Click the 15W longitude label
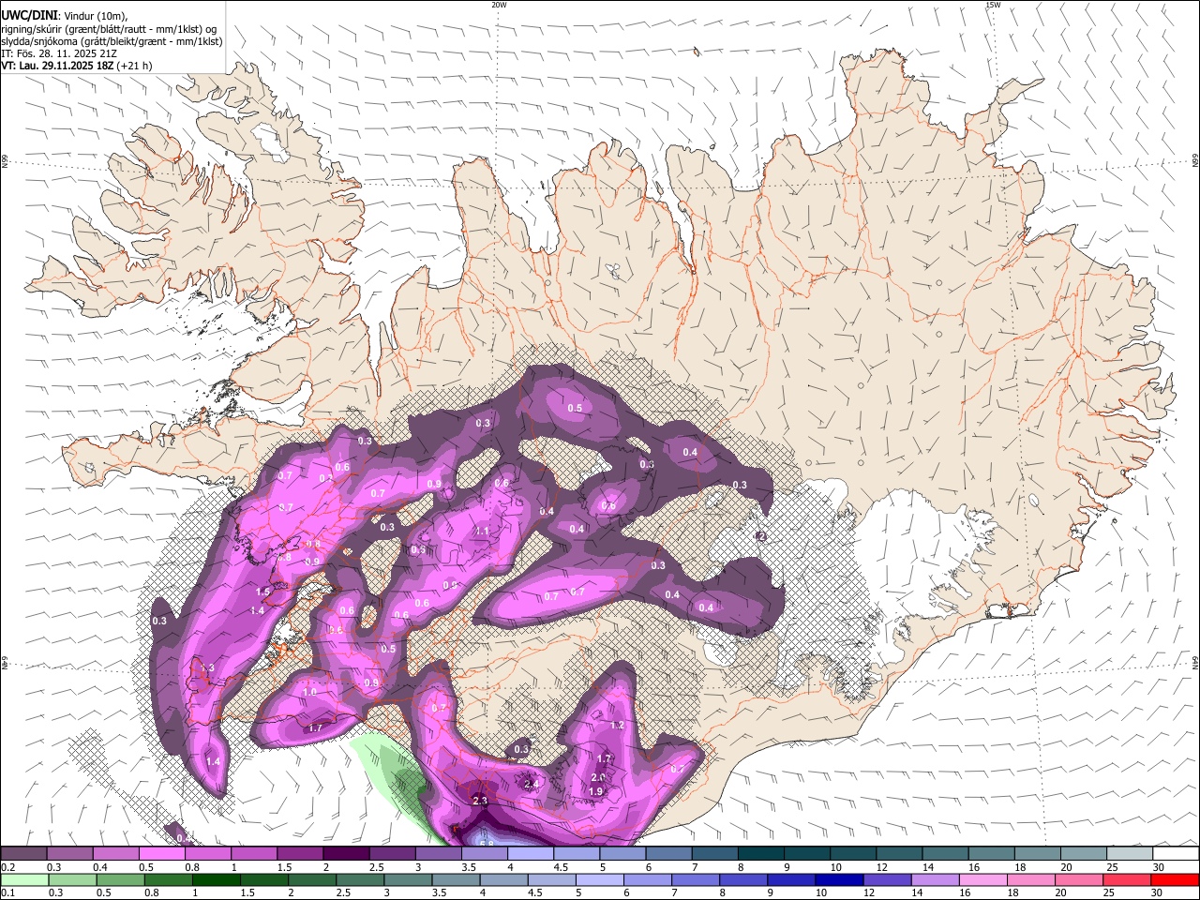This screenshot has height=900, width=1200. pyautogui.click(x=993, y=5)
